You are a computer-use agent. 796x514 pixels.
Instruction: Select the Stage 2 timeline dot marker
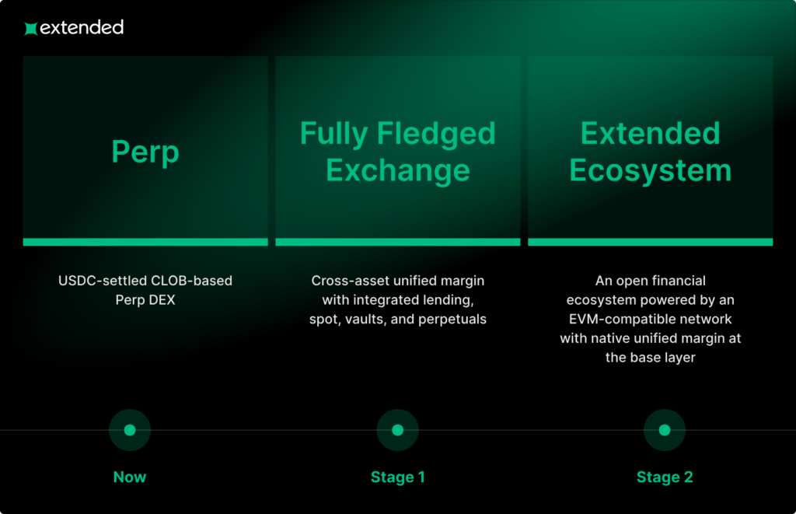pos(665,430)
